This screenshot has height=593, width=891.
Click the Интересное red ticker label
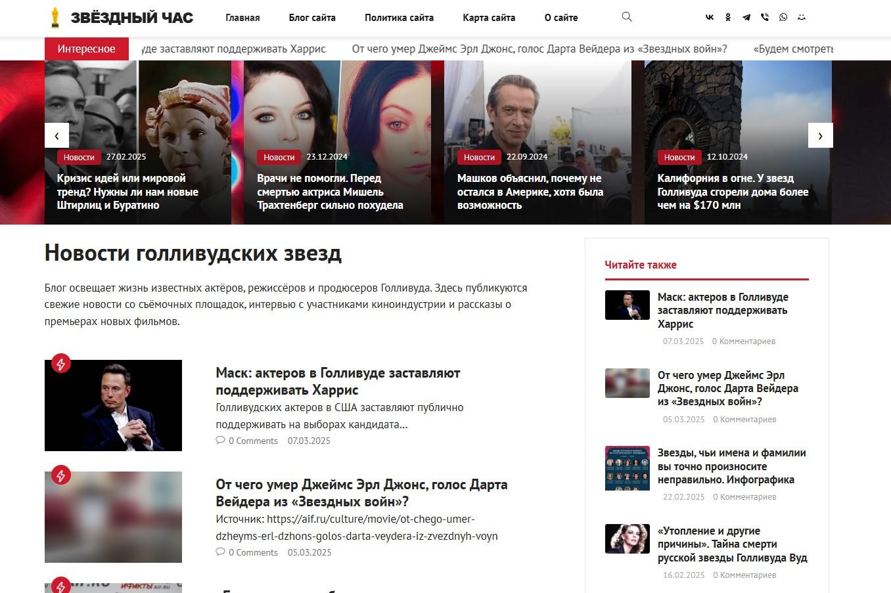click(86, 49)
